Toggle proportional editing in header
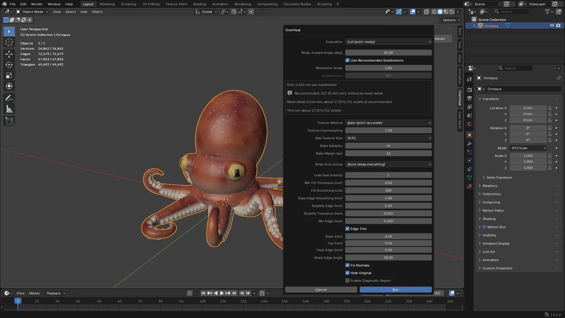The width and height of the screenshot is (565, 318). point(251,12)
